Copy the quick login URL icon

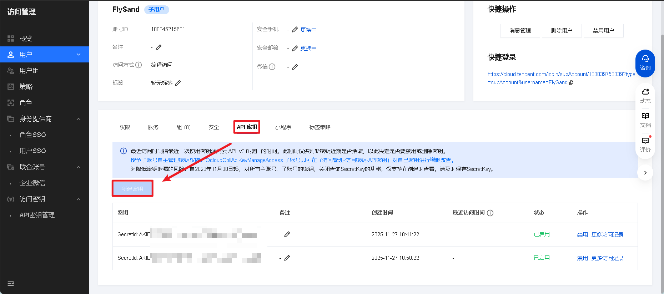tap(571, 82)
